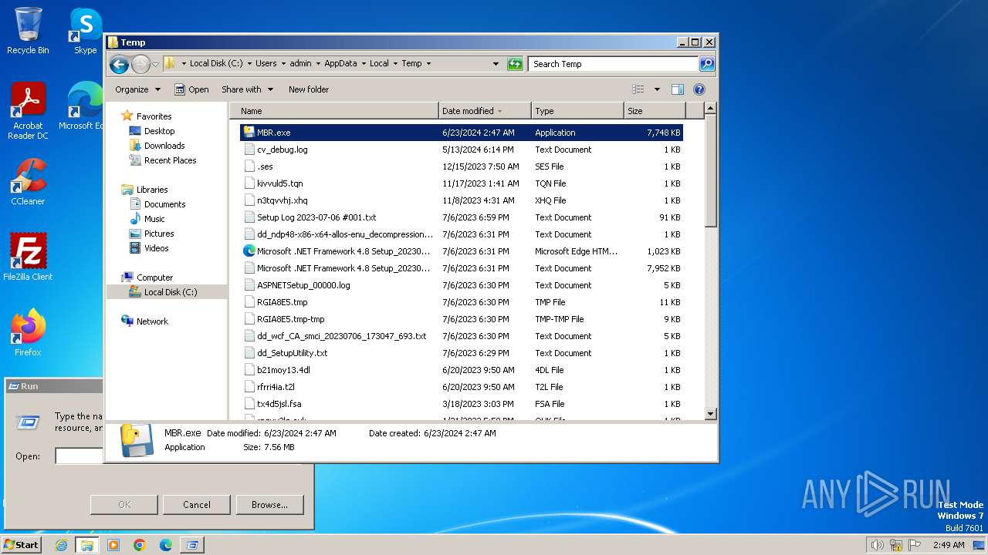Select b21moy13.4dl file
This screenshot has height=555, width=988.
click(x=461, y=370)
